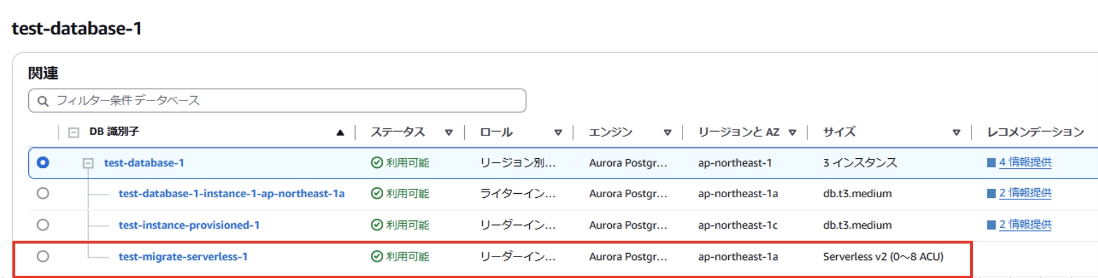Collapse the test-database-1 cluster tree
The image size is (1098, 278).
tap(88, 163)
